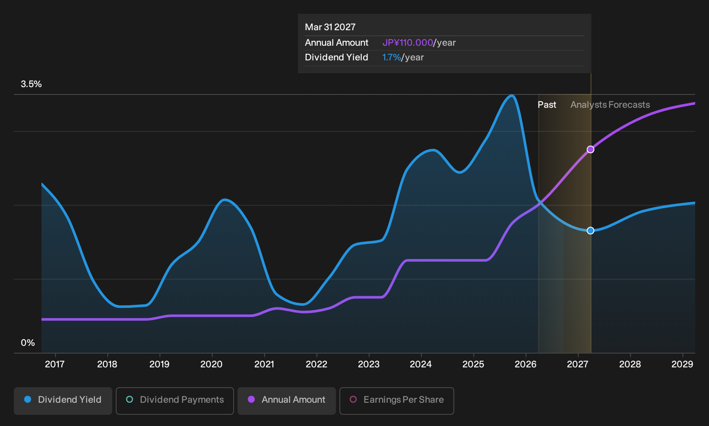Click the JP¥110.000/year tooltip value

419,43
